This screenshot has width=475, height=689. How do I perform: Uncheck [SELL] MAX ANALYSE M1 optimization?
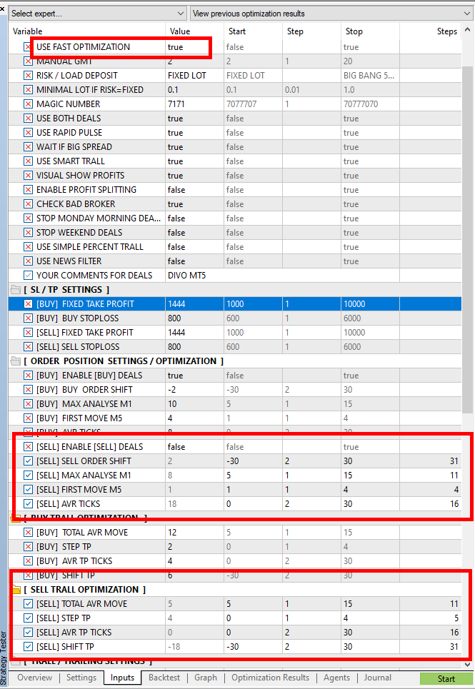pos(28,475)
